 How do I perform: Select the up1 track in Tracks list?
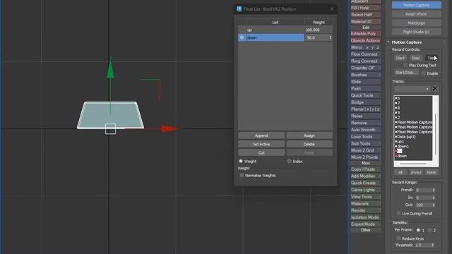pyautogui.click(x=400, y=142)
